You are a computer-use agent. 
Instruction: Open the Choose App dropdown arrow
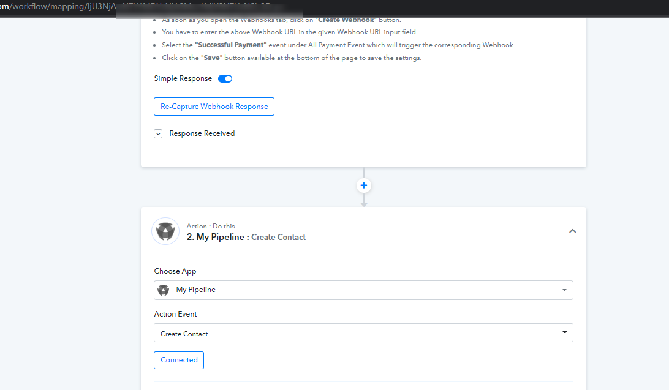coord(564,290)
